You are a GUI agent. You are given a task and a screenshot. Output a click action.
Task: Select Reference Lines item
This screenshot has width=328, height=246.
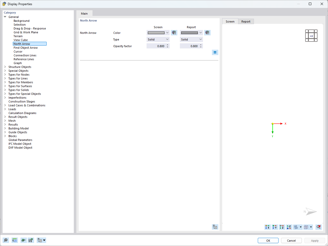pos(24,59)
